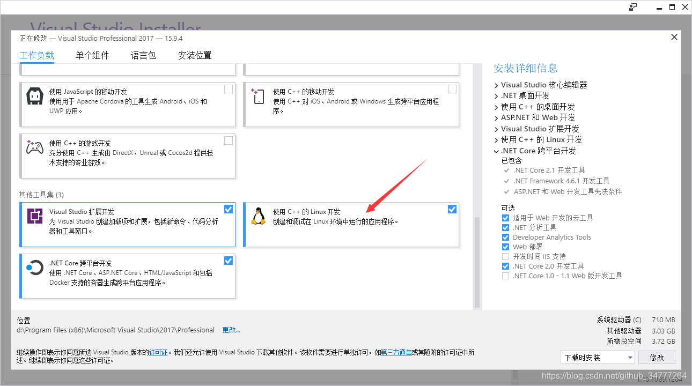This screenshot has height=386, width=692.
Task: Toggle 适用于 Web 开发的云工具 option
Action: click(505, 218)
